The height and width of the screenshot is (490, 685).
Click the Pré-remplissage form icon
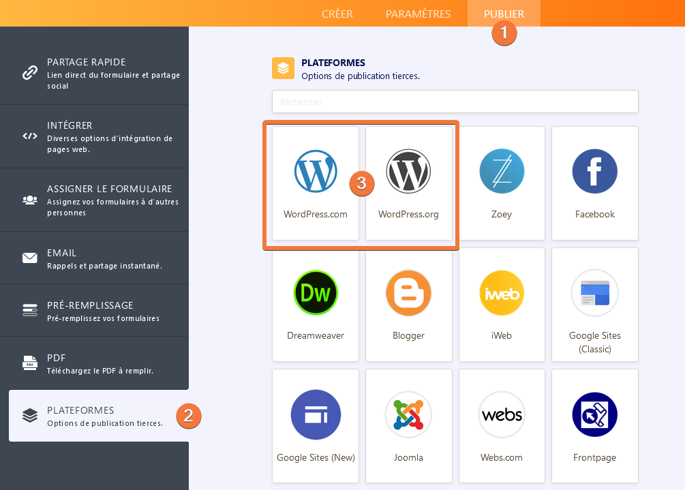coord(30,310)
